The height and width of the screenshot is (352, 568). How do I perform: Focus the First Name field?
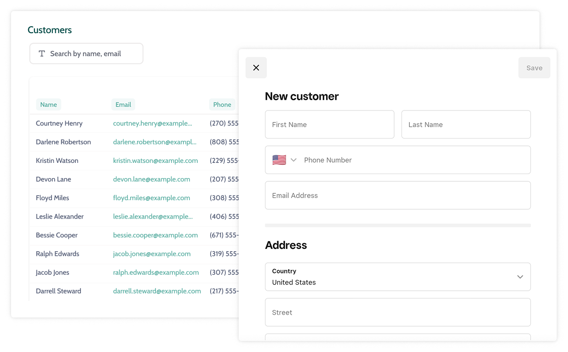329,125
